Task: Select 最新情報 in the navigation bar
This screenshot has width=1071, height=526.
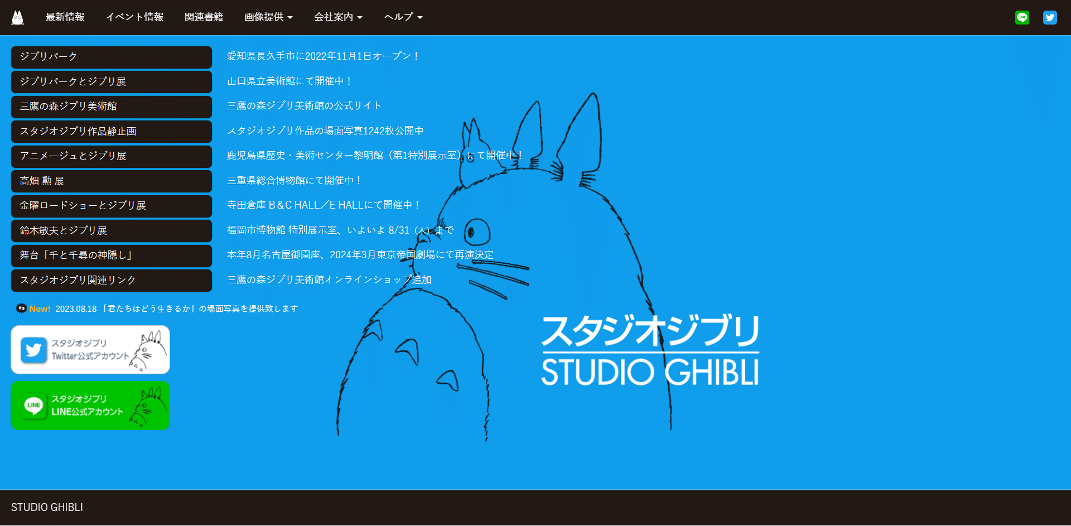Action: pyautogui.click(x=65, y=17)
